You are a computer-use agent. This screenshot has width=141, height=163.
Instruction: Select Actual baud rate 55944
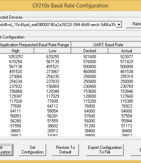(127, 121)
